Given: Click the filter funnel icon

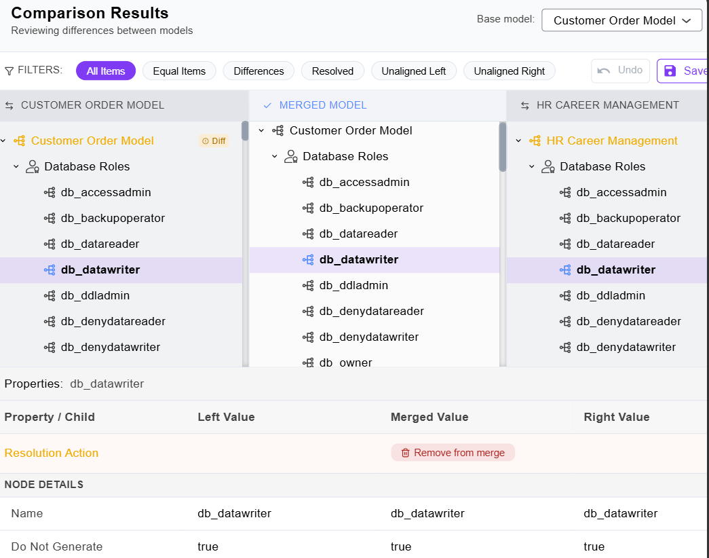Looking at the screenshot, I should (x=9, y=71).
